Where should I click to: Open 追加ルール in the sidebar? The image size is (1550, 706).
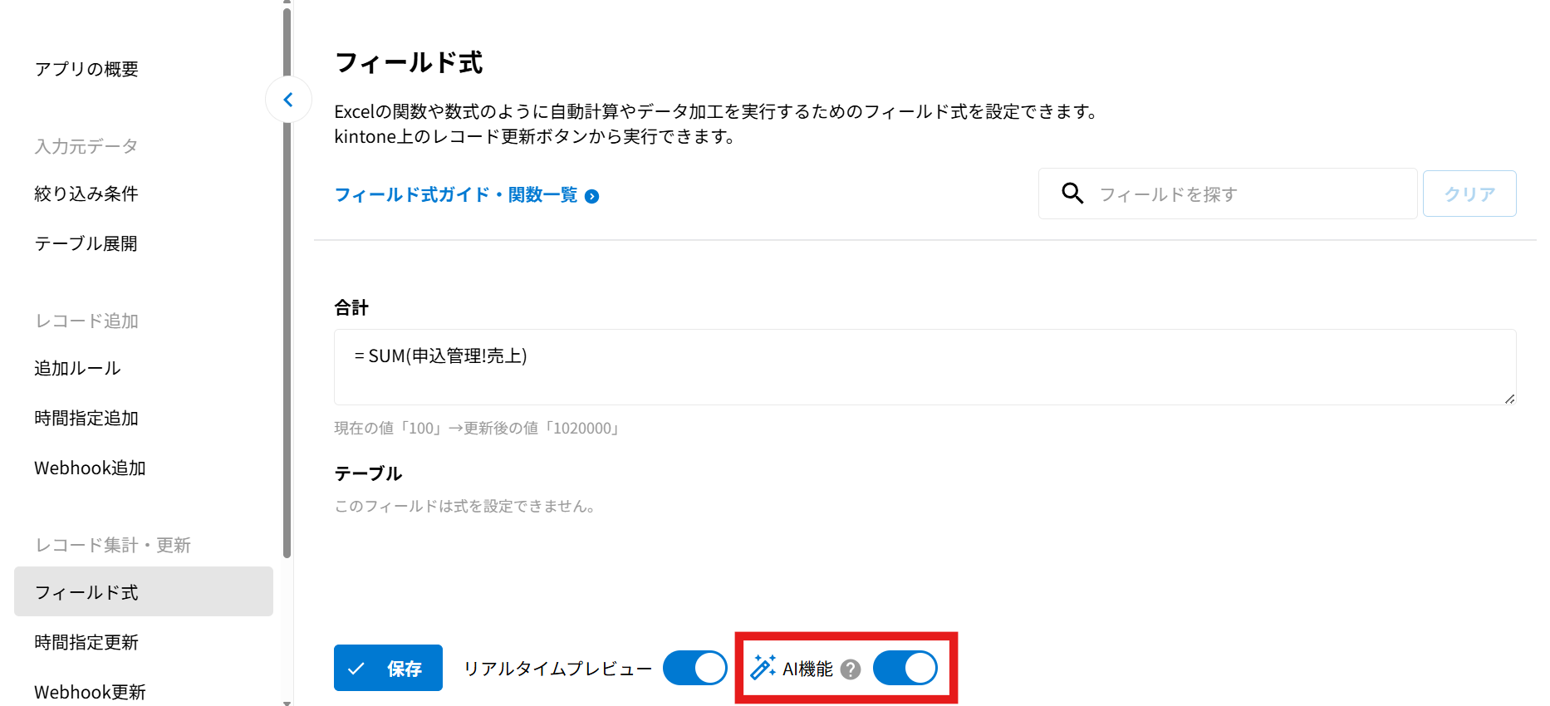coord(77,368)
